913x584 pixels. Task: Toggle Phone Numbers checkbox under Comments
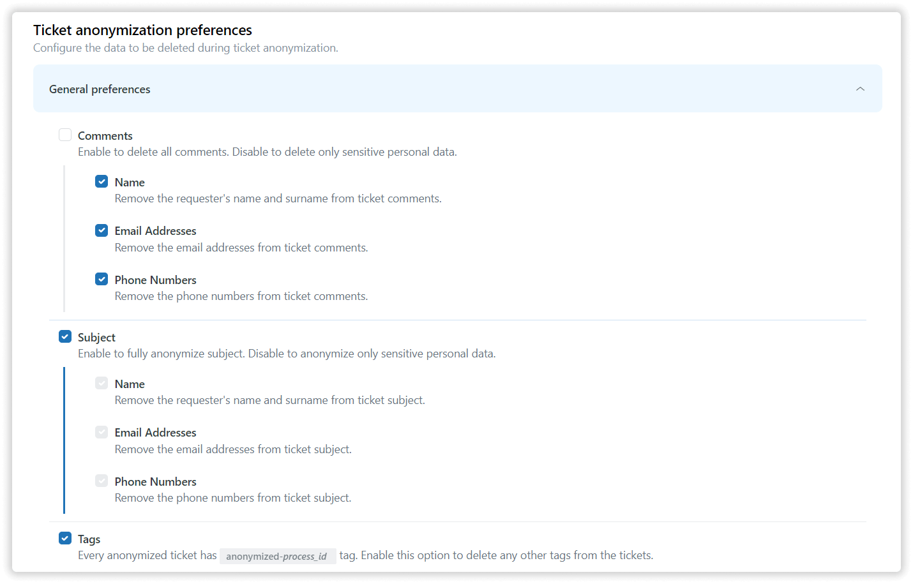click(102, 279)
